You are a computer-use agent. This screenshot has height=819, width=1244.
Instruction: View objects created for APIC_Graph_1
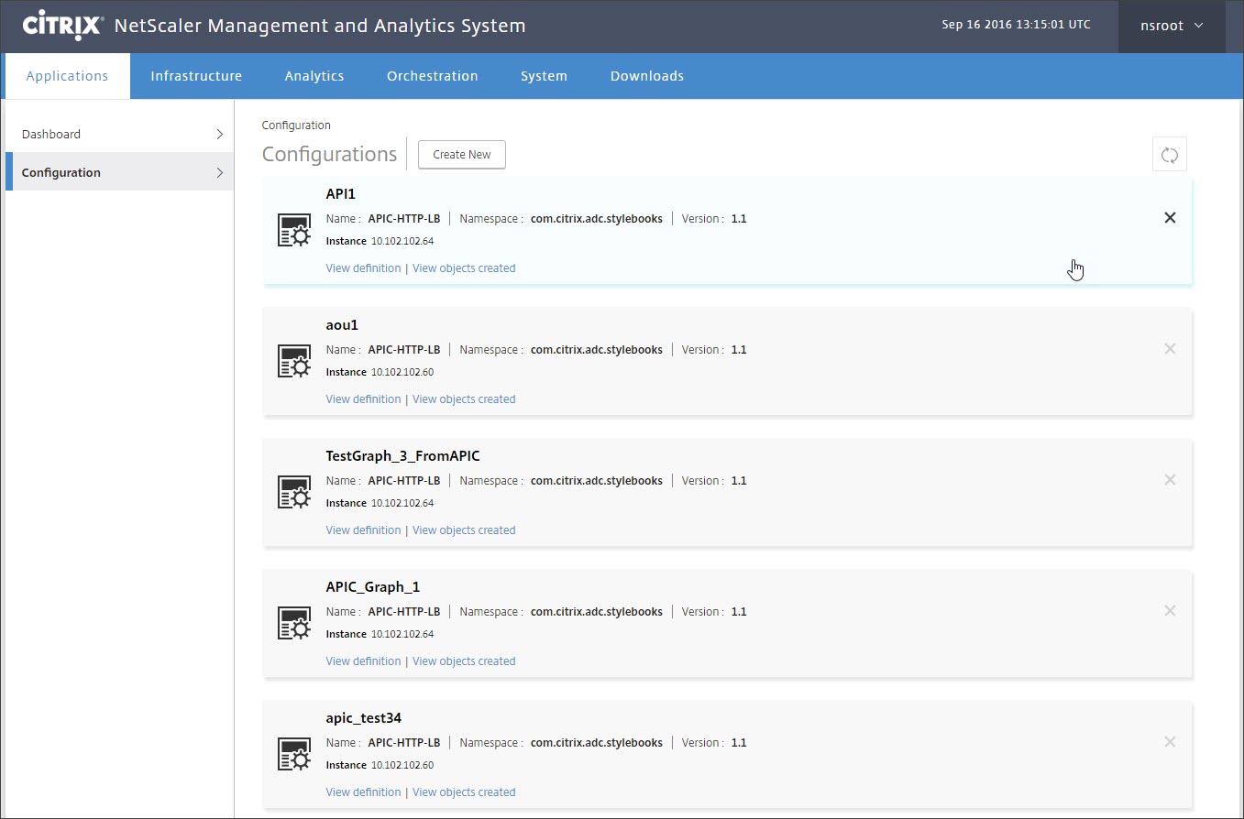pos(464,661)
